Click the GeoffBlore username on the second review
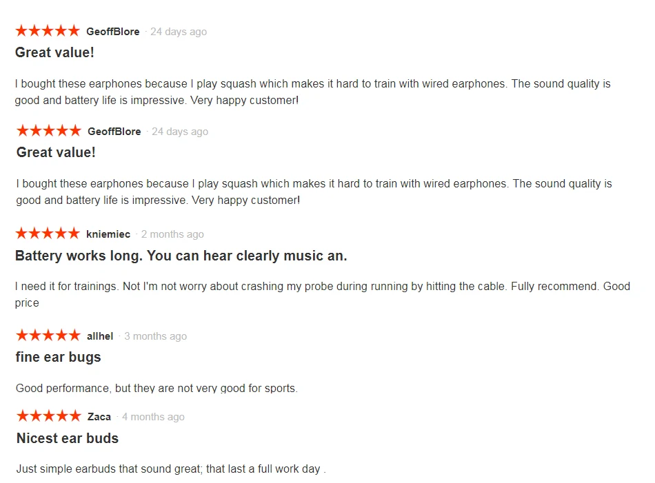The width and height of the screenshot is (655, 483). coord(114,132)
